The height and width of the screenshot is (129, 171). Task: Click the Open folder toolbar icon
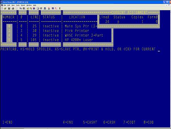5,9
